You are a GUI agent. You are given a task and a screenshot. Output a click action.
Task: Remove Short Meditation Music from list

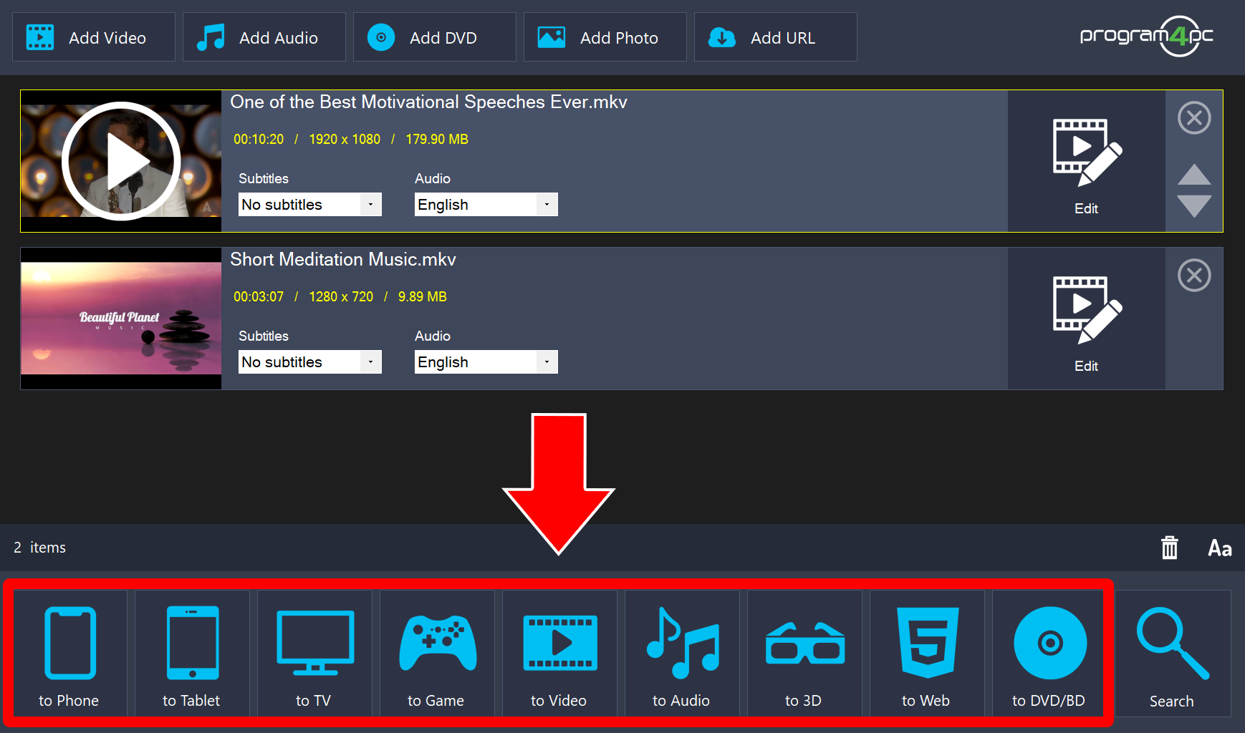(1194, 276)
